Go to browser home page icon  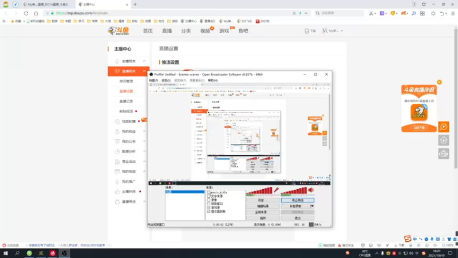click(36, 13)
